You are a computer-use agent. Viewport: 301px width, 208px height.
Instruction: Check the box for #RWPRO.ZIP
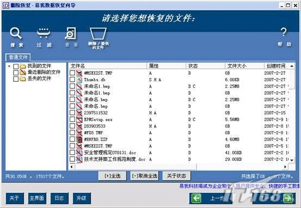pos(72,139)
